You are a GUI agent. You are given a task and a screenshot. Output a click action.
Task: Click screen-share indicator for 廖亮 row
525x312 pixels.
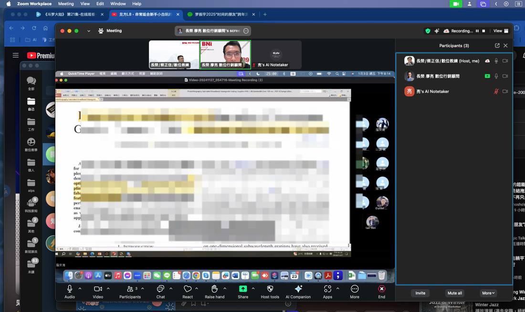coord(487,76)
